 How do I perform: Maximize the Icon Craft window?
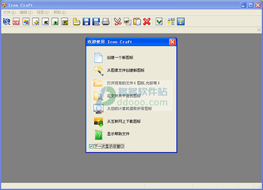point(251,5)
